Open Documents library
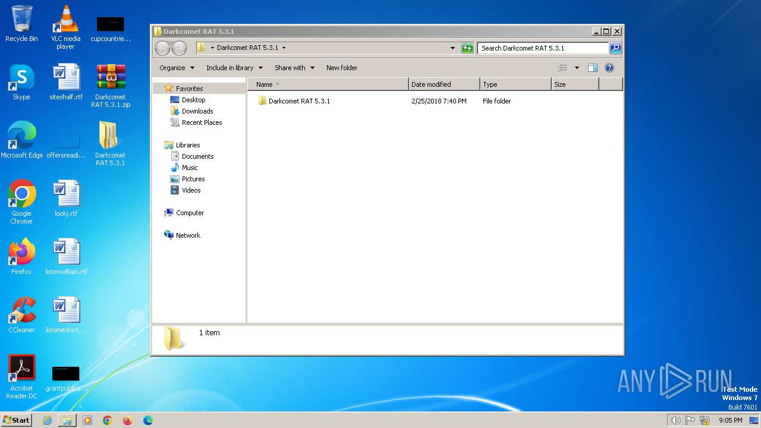This screenshot has height=428, width=761. pyautogui.click(x=197, y=156)
